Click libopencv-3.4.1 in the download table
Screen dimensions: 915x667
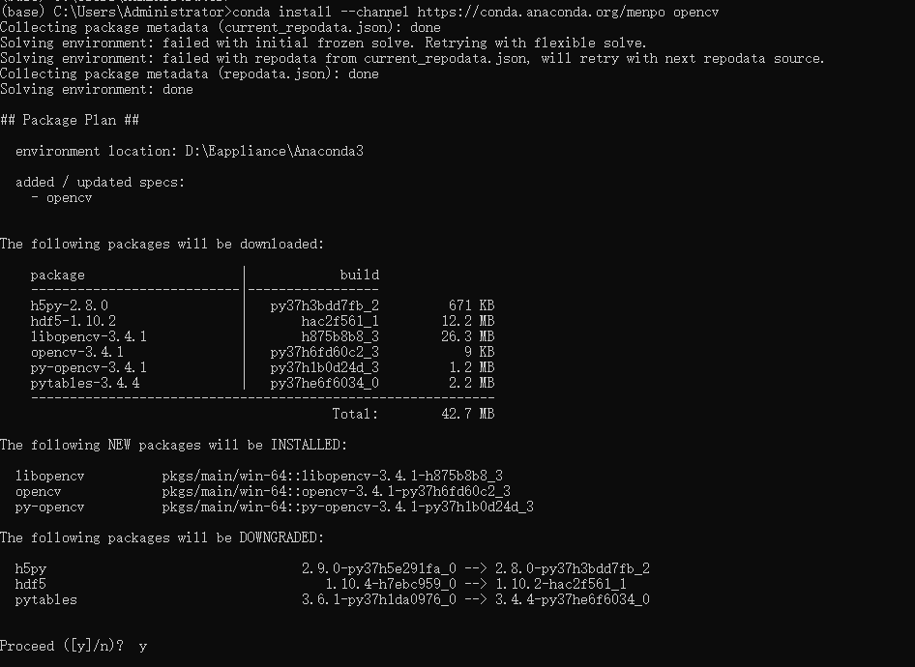pyautogui.click(x=88, y=336)
